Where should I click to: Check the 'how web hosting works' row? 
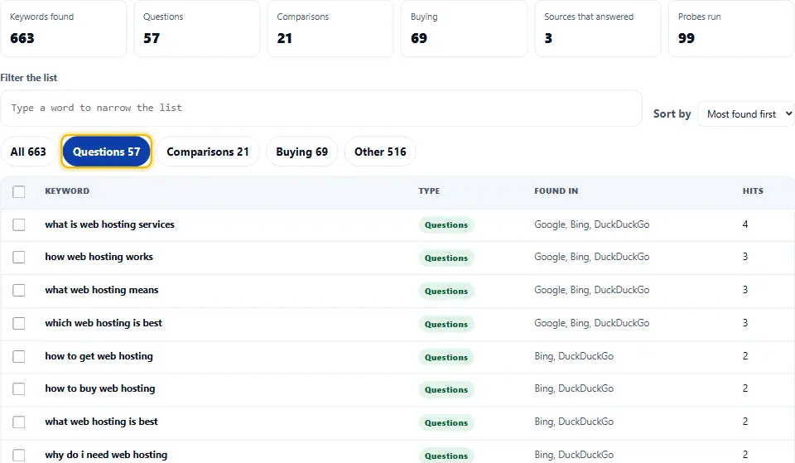click(19, 257)
